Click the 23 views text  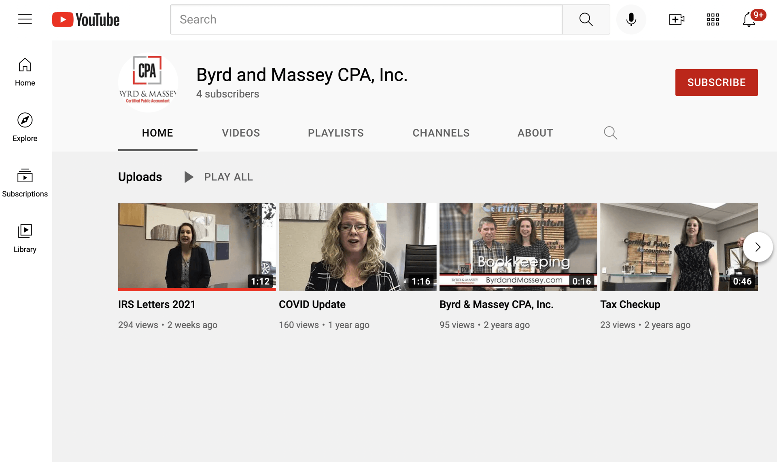[x=618, y=325]
